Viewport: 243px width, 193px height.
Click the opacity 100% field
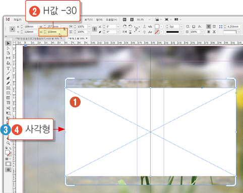(x=195, y=32)
